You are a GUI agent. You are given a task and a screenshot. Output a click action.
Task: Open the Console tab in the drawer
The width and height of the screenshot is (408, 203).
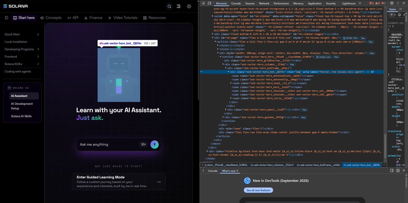[x=213, y=171]
